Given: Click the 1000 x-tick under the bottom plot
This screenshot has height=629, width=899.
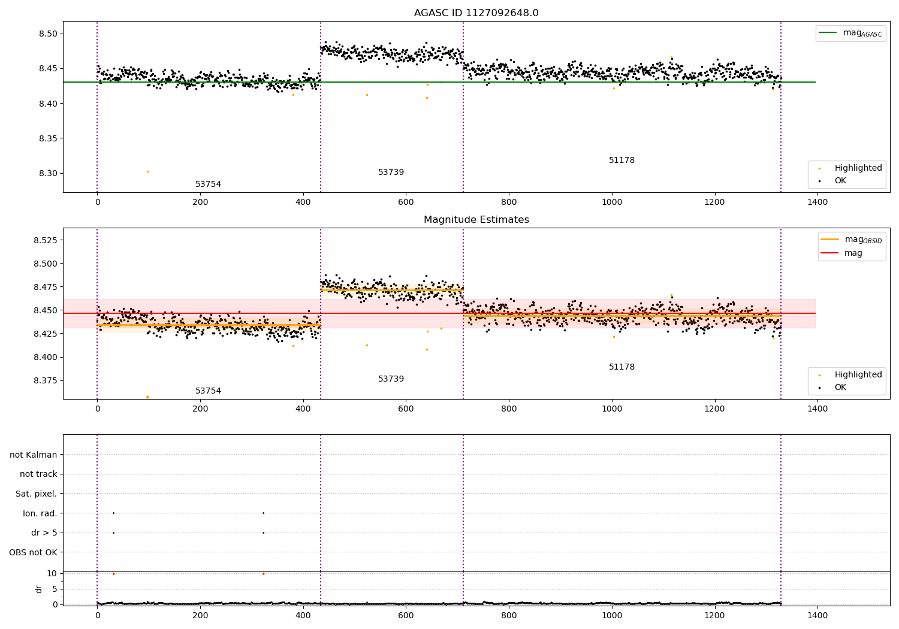Looking at the screenshot, I should 612,616.
